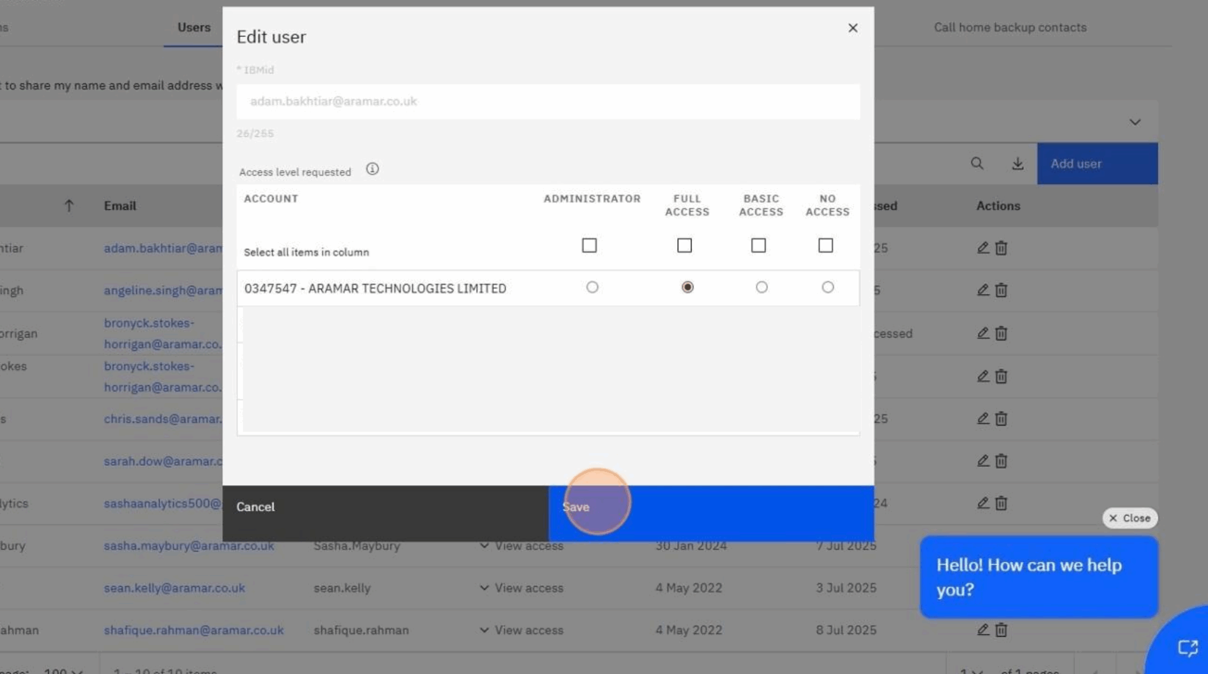The width and height of the screenshot is (1208, 674).
Task: Save the Edit user changes
Action: [x=575, y=507]
